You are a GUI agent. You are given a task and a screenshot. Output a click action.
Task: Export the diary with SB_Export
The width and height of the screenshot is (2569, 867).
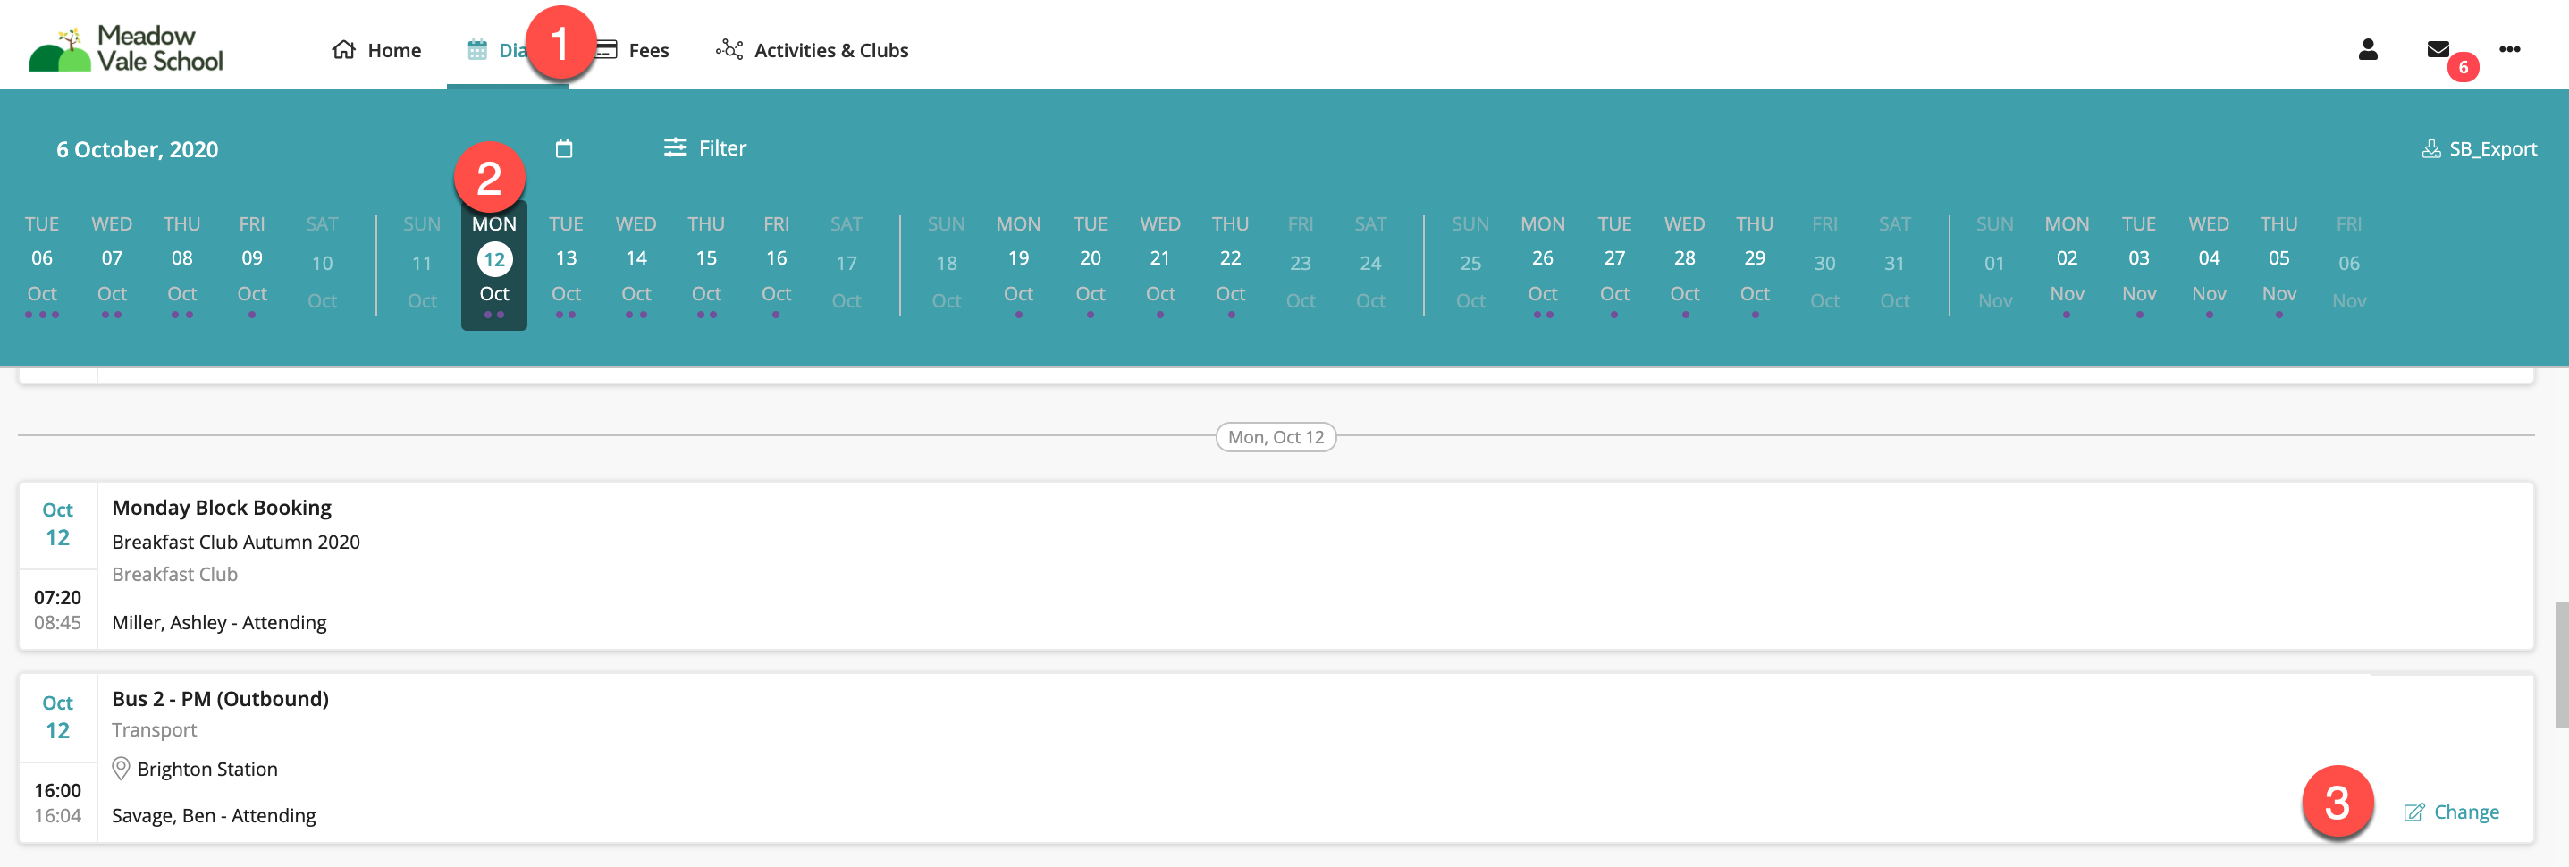point(2480,148)
